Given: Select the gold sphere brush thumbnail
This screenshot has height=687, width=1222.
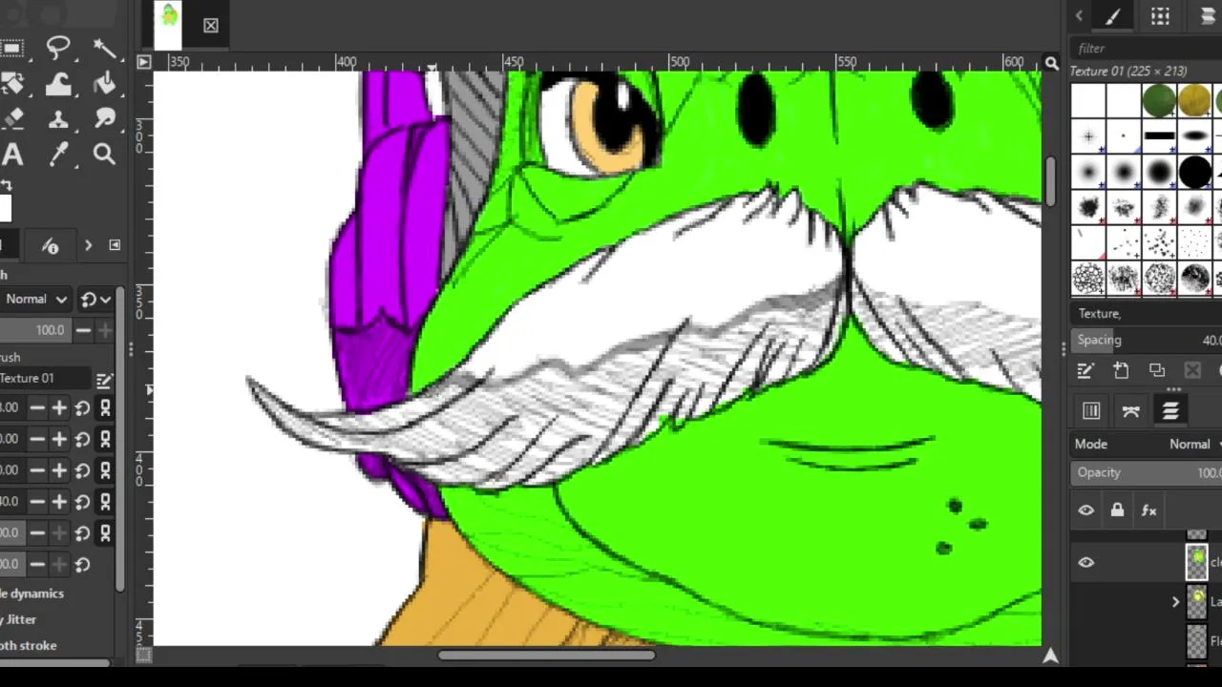Looking at the screenshot, I should click(1194, 101).
